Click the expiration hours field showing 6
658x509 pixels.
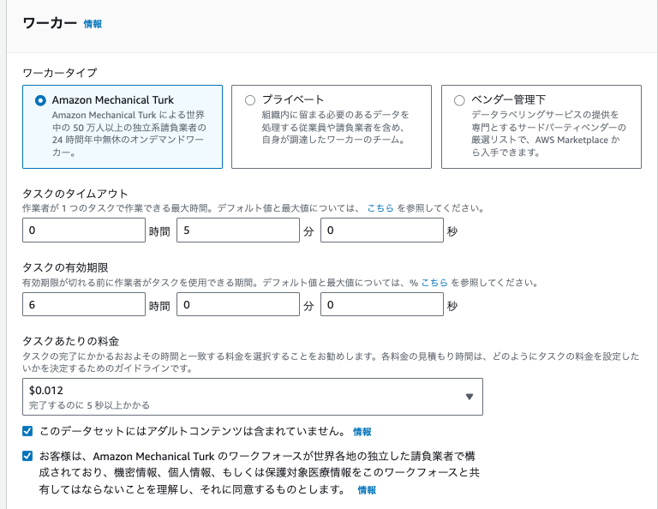(84, 304)
